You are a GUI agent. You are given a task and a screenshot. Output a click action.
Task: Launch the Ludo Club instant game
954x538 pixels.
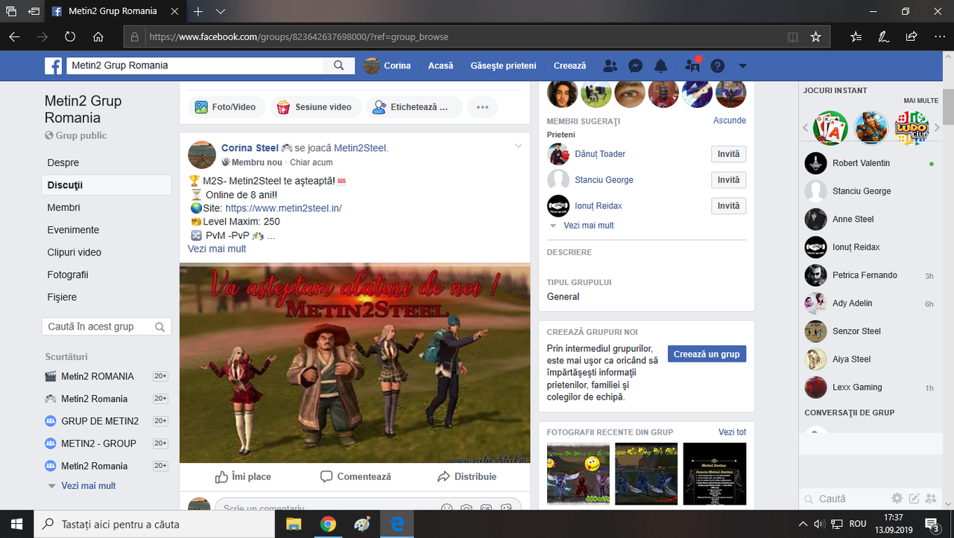point(912,128)
